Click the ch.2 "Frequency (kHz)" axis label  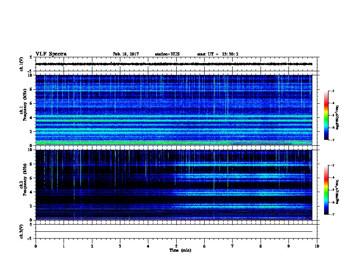click(25, 179)
